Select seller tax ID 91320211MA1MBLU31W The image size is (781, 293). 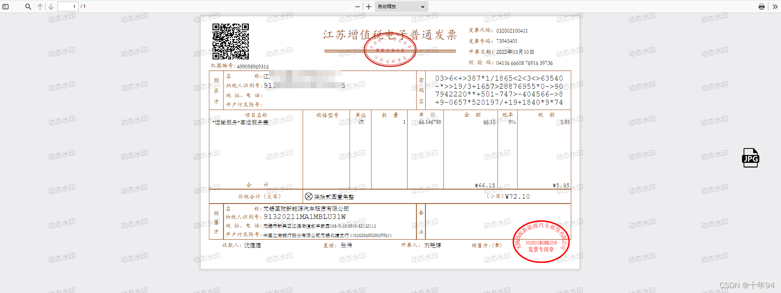305,217
